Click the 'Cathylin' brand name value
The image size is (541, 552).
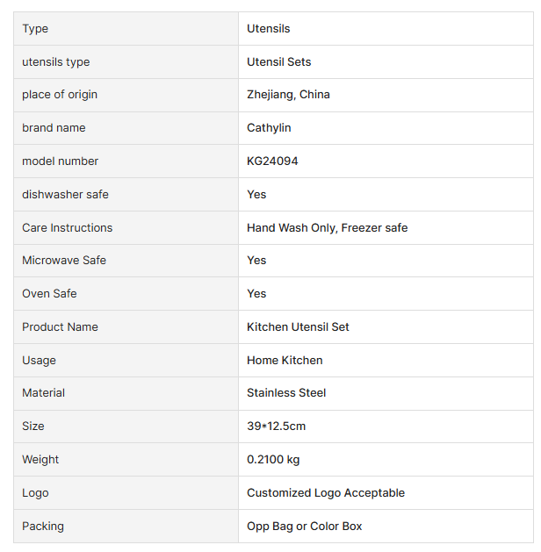(269, 128)
